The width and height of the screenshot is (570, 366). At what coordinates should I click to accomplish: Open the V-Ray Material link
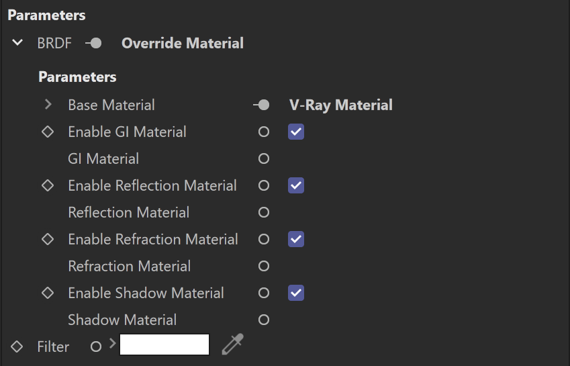coord(341,105)
